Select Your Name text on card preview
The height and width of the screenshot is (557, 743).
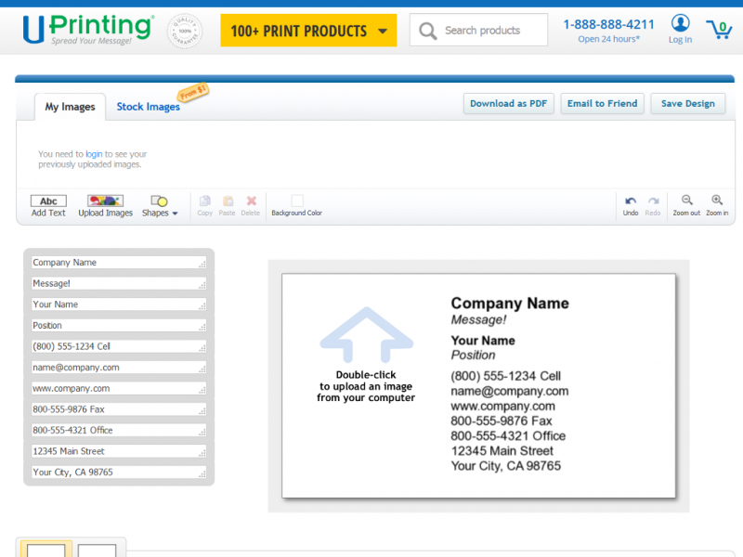tap(483, 341)
